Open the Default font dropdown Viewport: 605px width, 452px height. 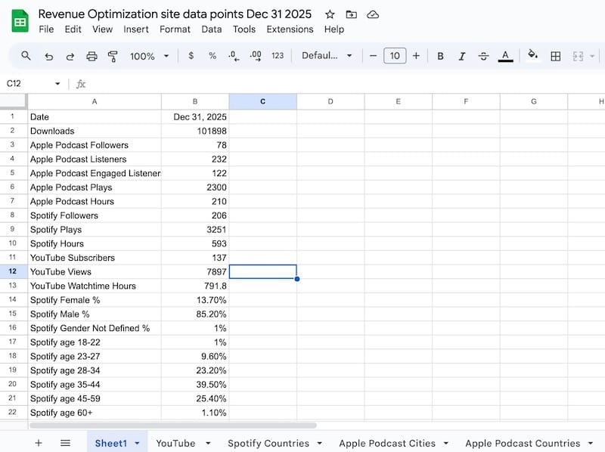[x=327, y=56]
